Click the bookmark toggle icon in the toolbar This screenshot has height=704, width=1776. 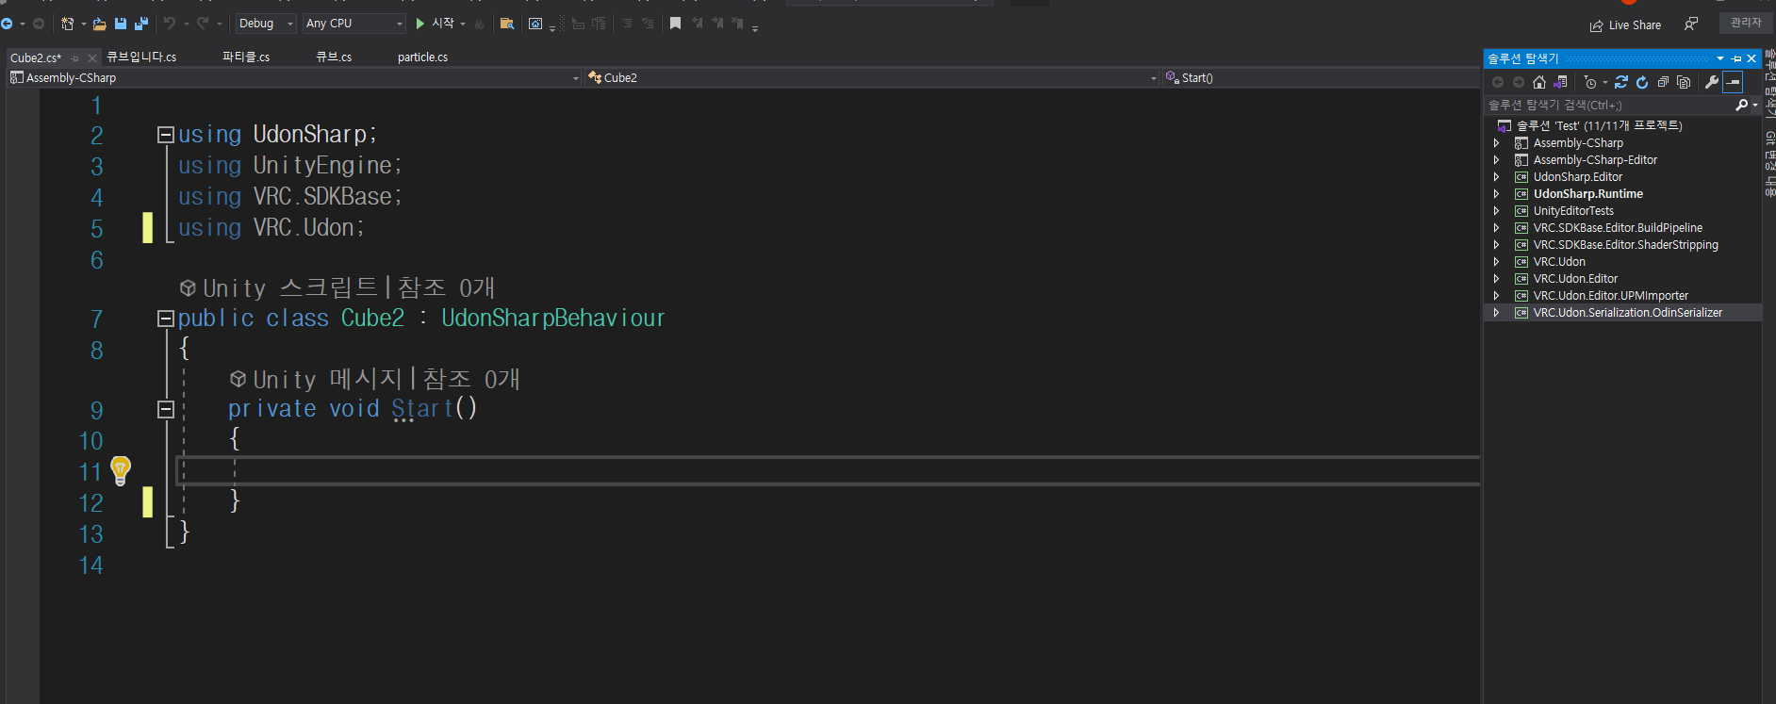tap(675, 24)
